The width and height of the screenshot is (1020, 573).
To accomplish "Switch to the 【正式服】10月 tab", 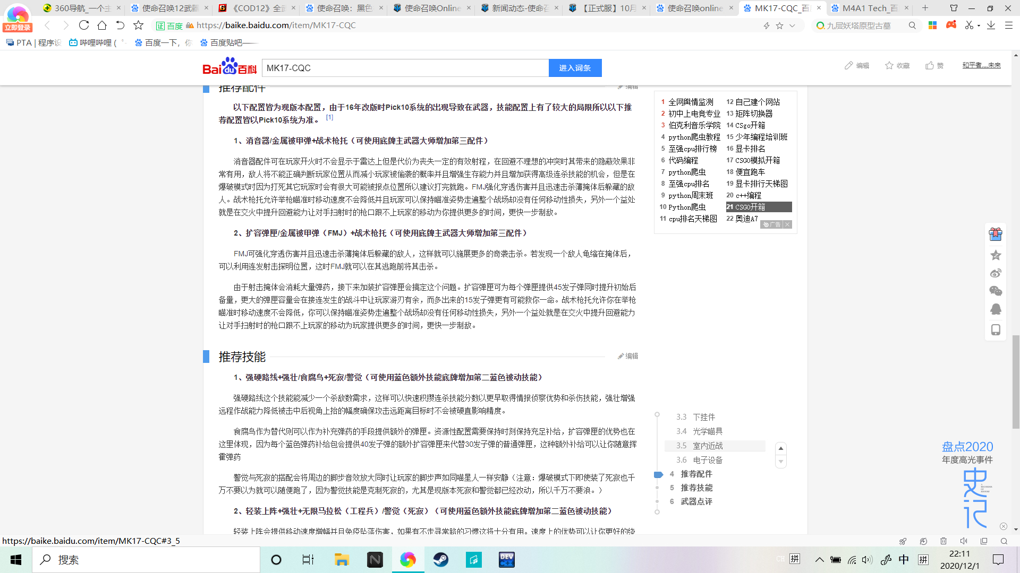I will click(608, 8).
